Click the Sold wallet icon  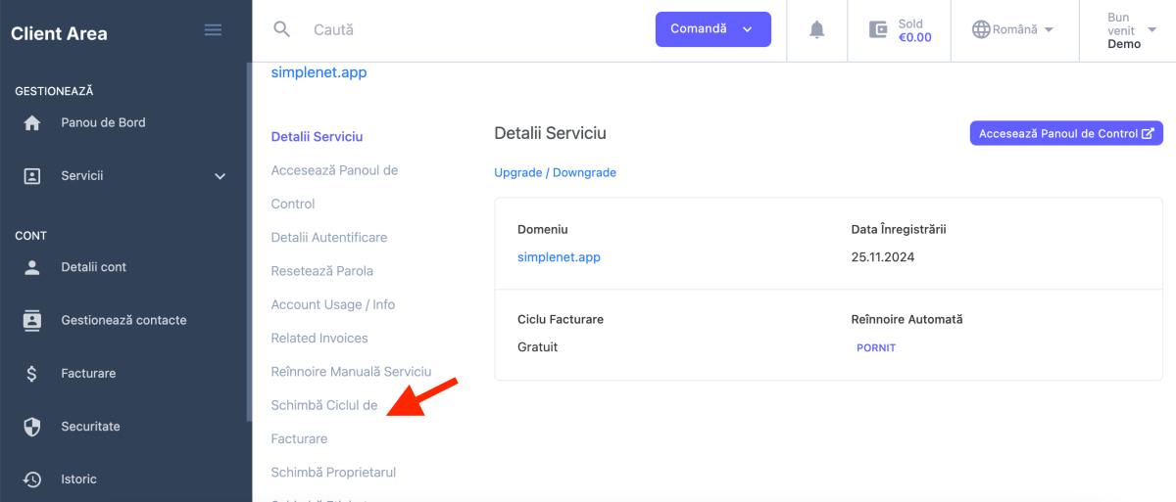[878, 29]
